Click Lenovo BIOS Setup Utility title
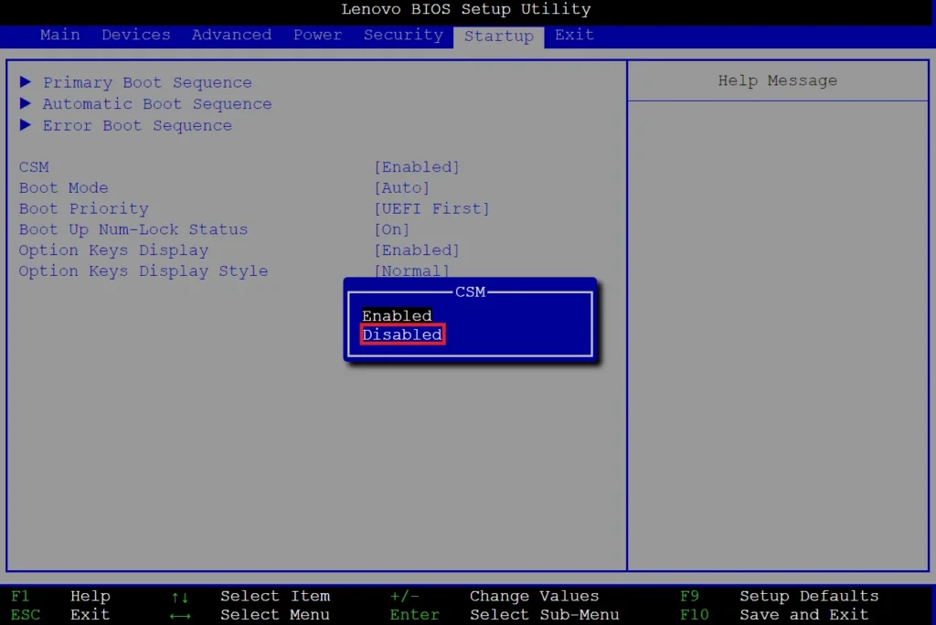 tap(465, 9)
